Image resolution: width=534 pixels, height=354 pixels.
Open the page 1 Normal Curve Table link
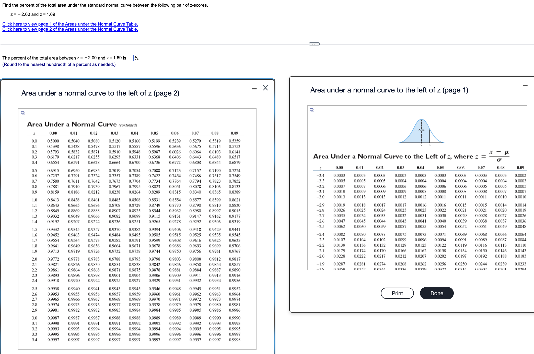70,24
